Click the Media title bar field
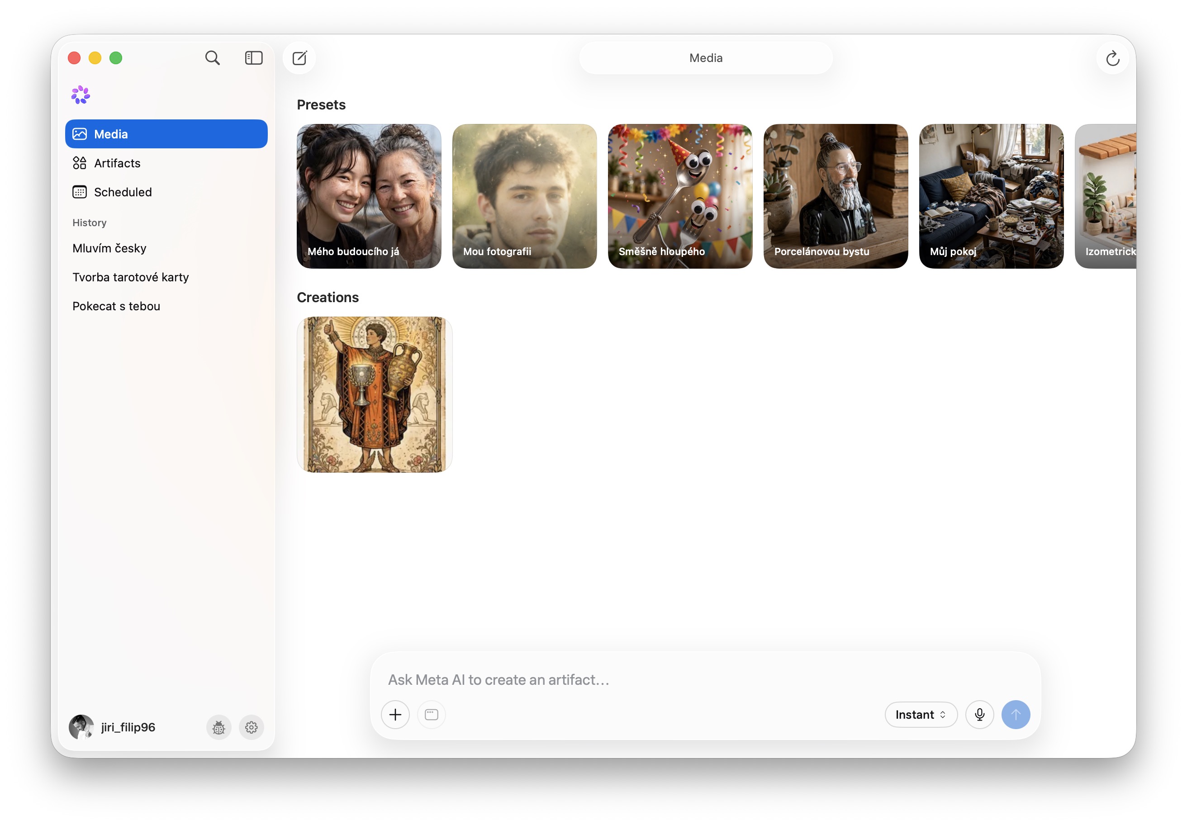The image size is (1187, 825). coord(706,58)
